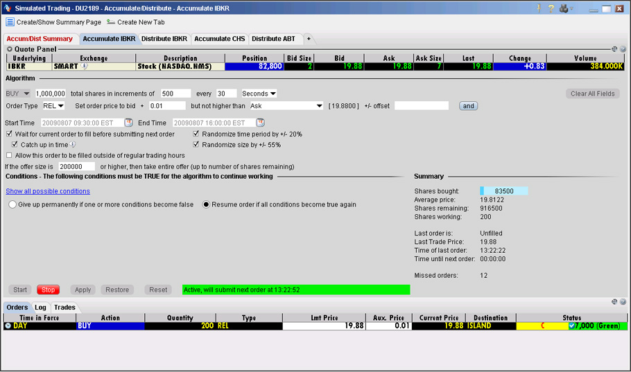Screen dimensions: 631x372
Task: Click the IBKR underlying cell
Action: [x=29, y=66]
